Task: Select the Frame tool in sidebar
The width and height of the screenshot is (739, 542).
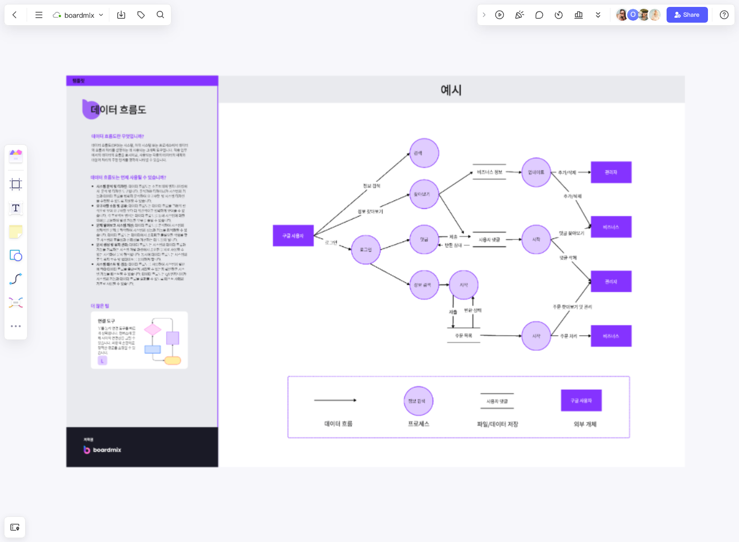Action: pos(16,184)
